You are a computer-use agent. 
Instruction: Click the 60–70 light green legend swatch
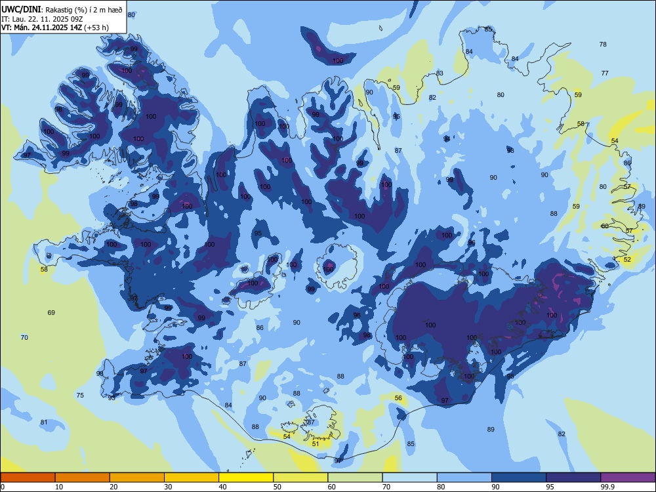pyautogui.click(x=355, y=478)
